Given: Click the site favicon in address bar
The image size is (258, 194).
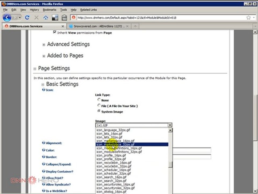Looking at the screenshot, I should tap(74, 17).
